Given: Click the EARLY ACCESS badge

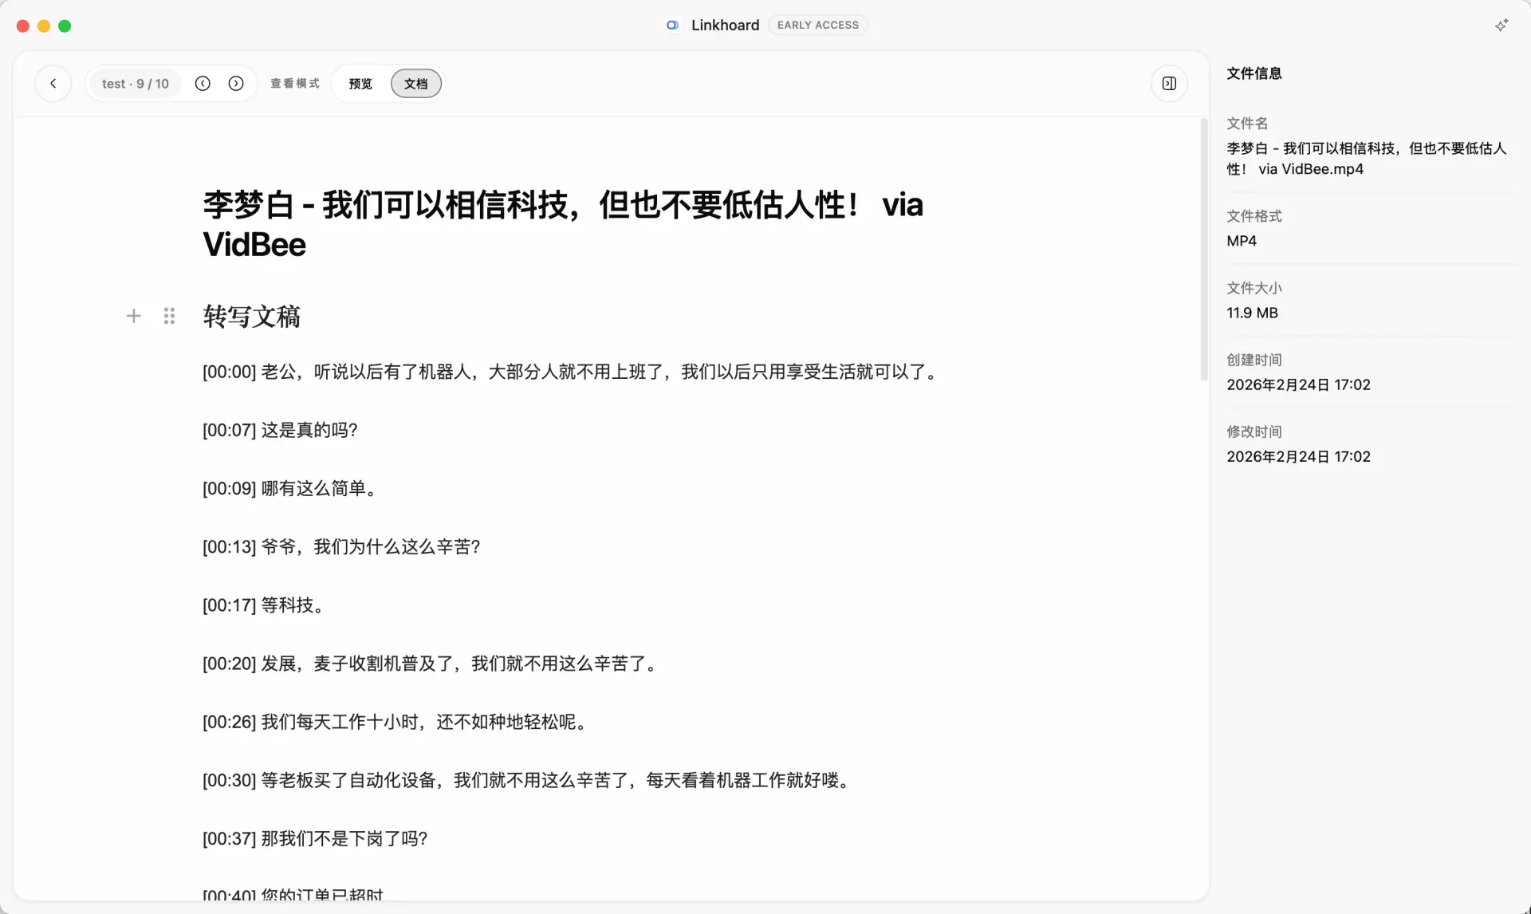Looking at the screenshot, I should (817, 26).
